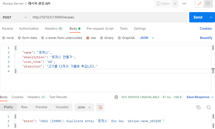215x129 pixels.
Task: Click the request body editor vertical scrollbar
Action: click(x=213, y=48)
